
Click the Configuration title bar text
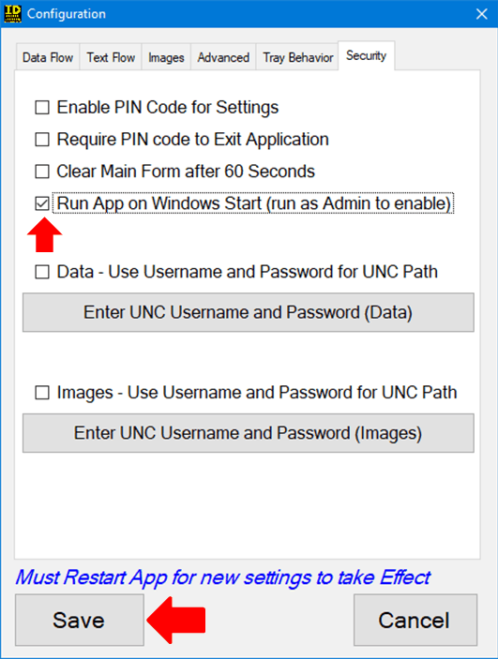click(x=67, y=14)
